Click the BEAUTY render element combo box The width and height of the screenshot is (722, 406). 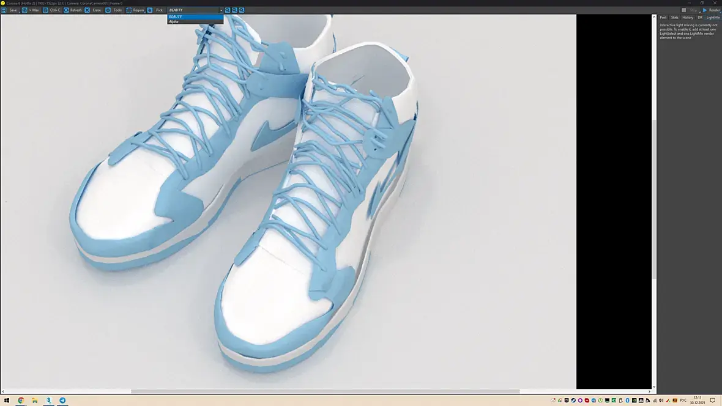coord(195,10)
